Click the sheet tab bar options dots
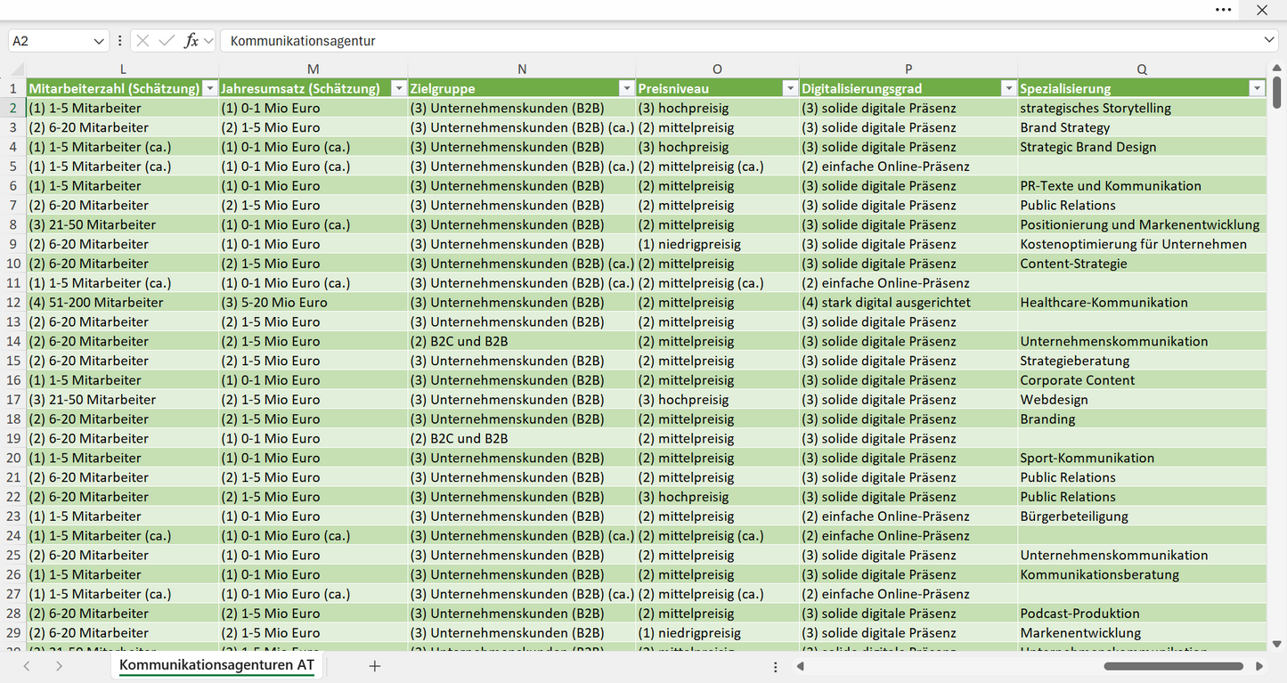1287x683 pixels. pos(776,666)
